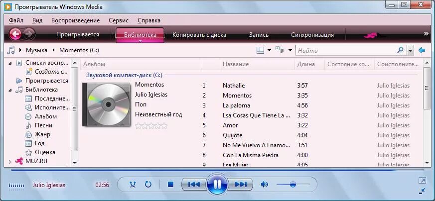Click the greyed Forward arrow button

click(29, 34)
